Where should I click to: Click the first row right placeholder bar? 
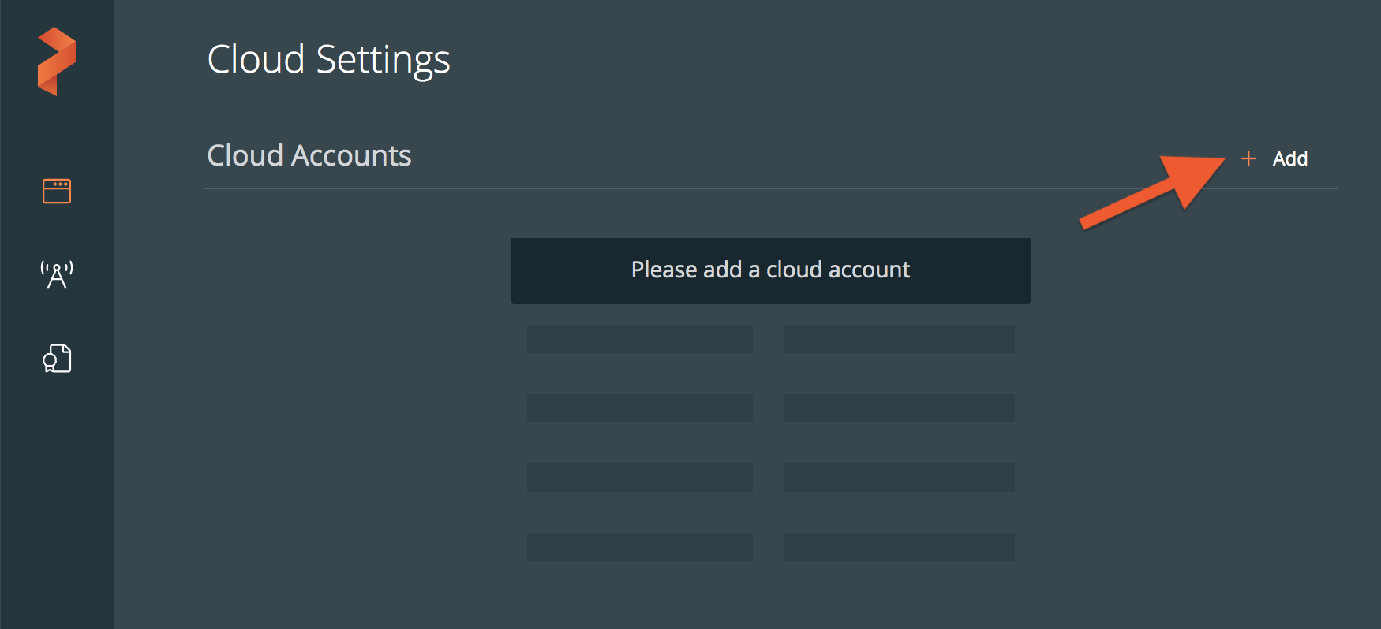[899, 339]
